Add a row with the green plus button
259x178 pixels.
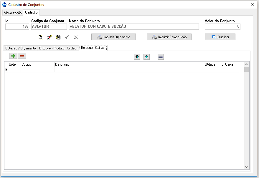13,56
